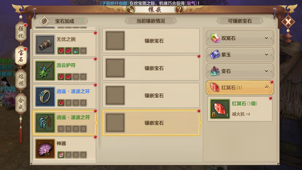Select the 逍遥·凌波之环 ring icon
This screenshot has width=302, height=170.
[45, 97]
